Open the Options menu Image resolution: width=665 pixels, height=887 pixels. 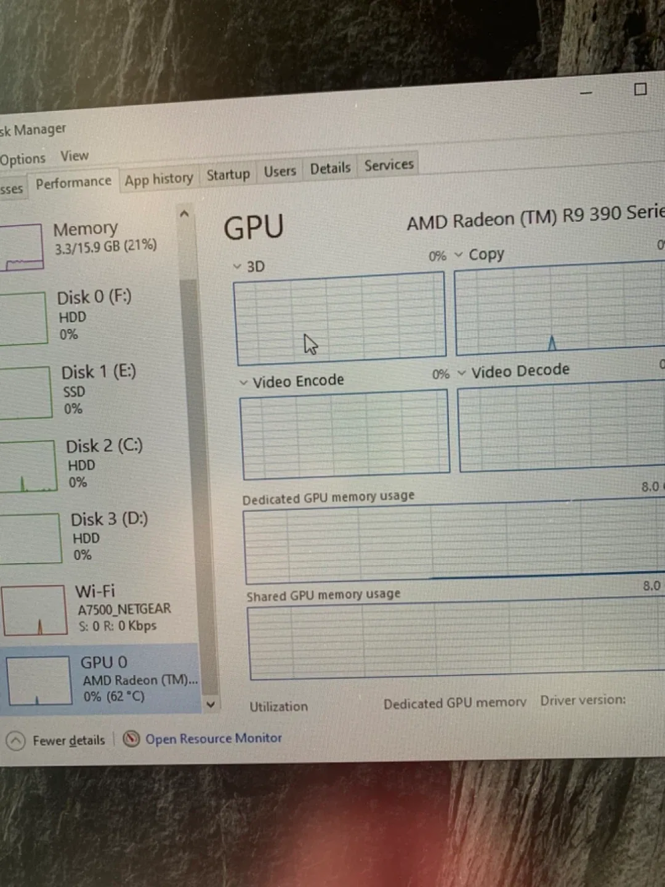(x=23, y=157)
